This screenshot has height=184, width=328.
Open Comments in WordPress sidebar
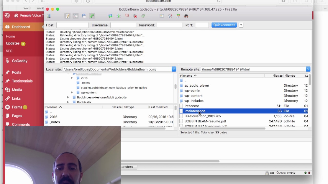(x=21, y=124)
